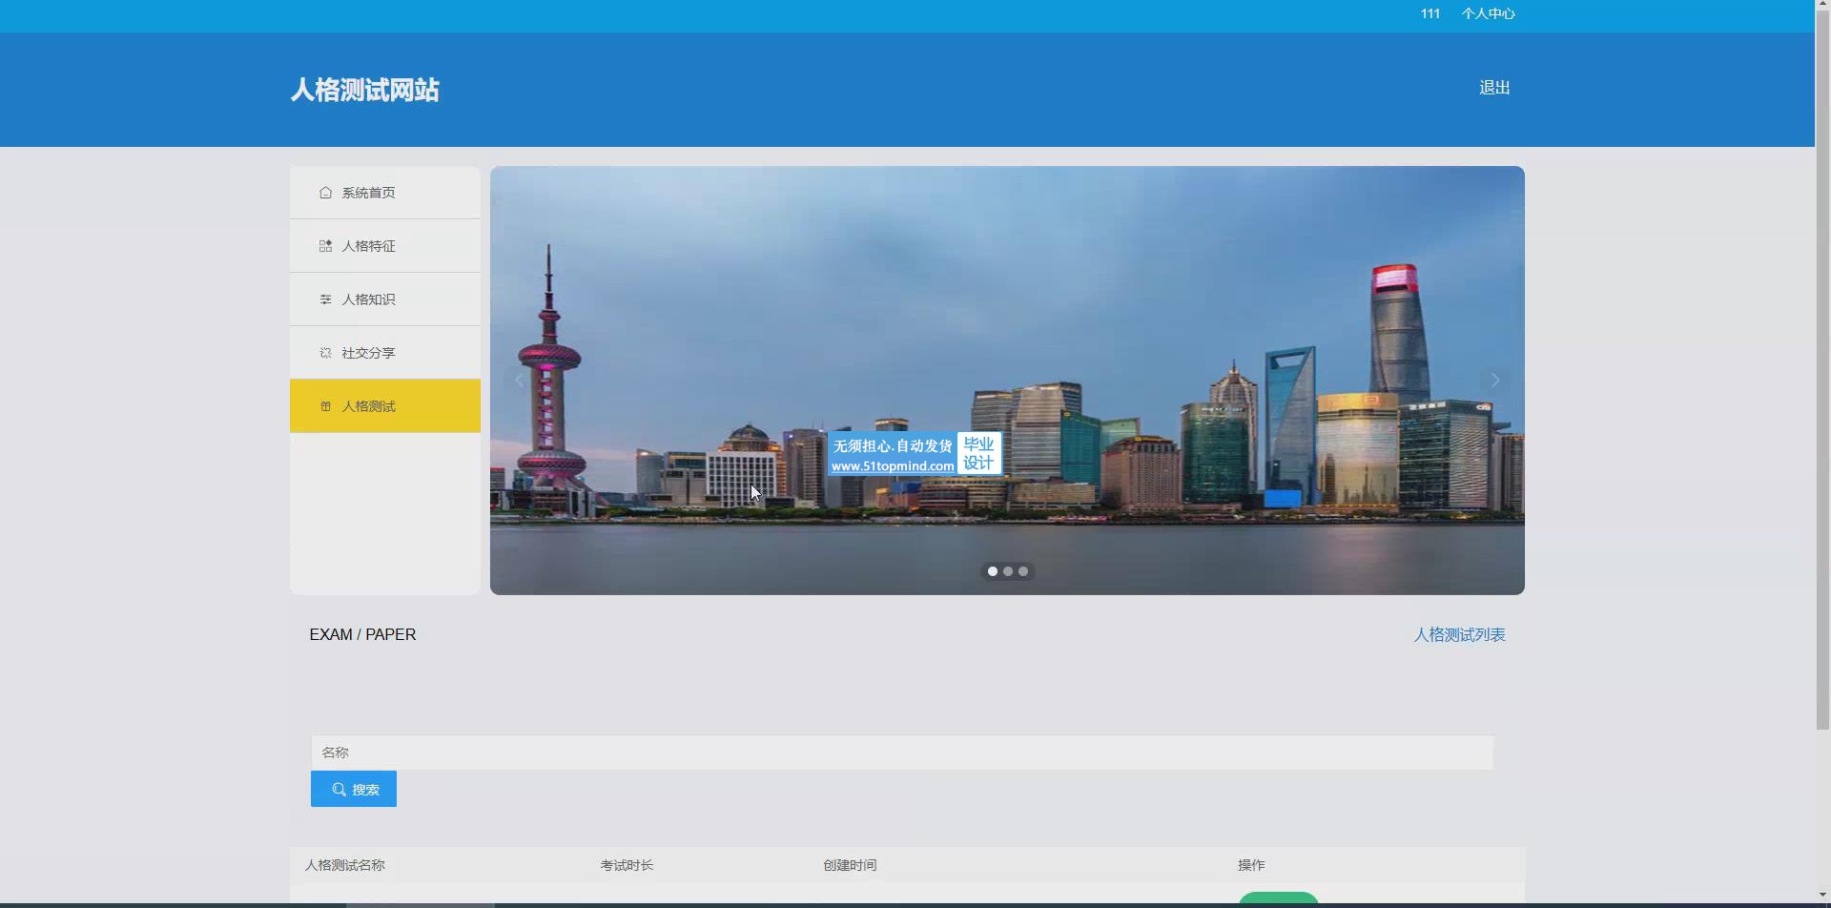Open the 系统首页 menu item
The height and width of the screenshot is (908, 1831).
click(368, 193)
